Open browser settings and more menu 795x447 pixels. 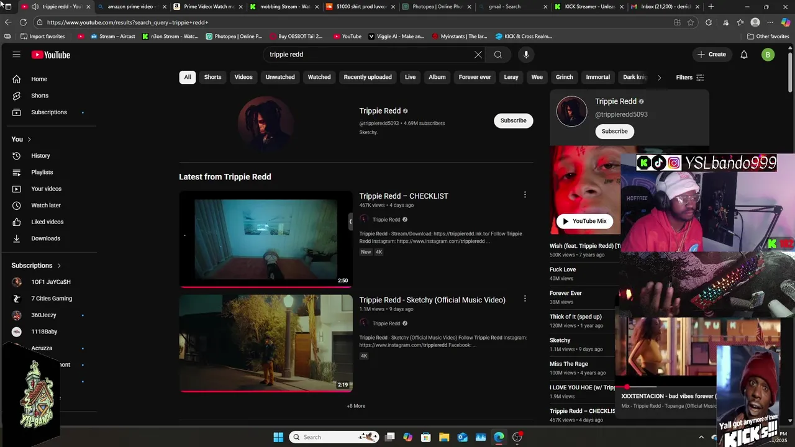770,22
